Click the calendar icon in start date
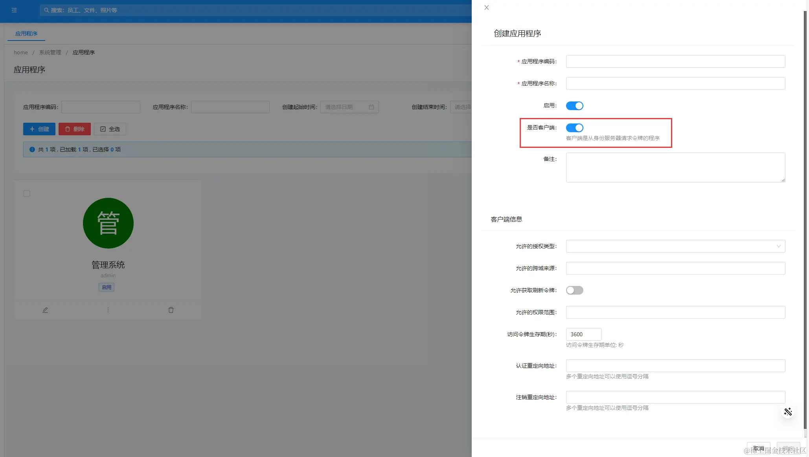This screenshot has height=457, width=809. (x=371, y=107)
